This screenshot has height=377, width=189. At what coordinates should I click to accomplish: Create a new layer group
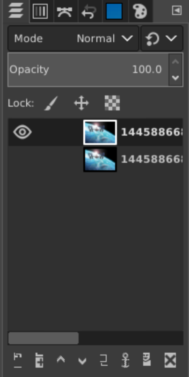[39, 360]
